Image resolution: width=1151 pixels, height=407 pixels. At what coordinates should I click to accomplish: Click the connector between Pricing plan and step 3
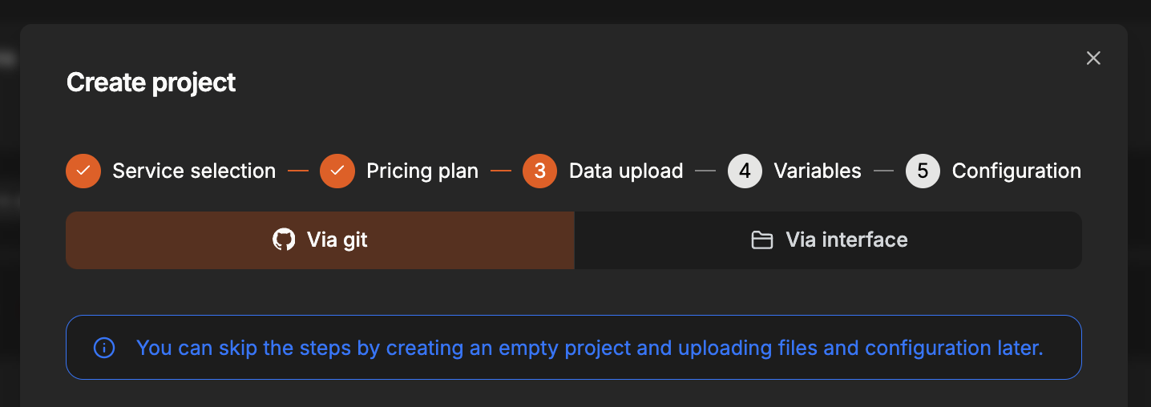click(501, 171)
